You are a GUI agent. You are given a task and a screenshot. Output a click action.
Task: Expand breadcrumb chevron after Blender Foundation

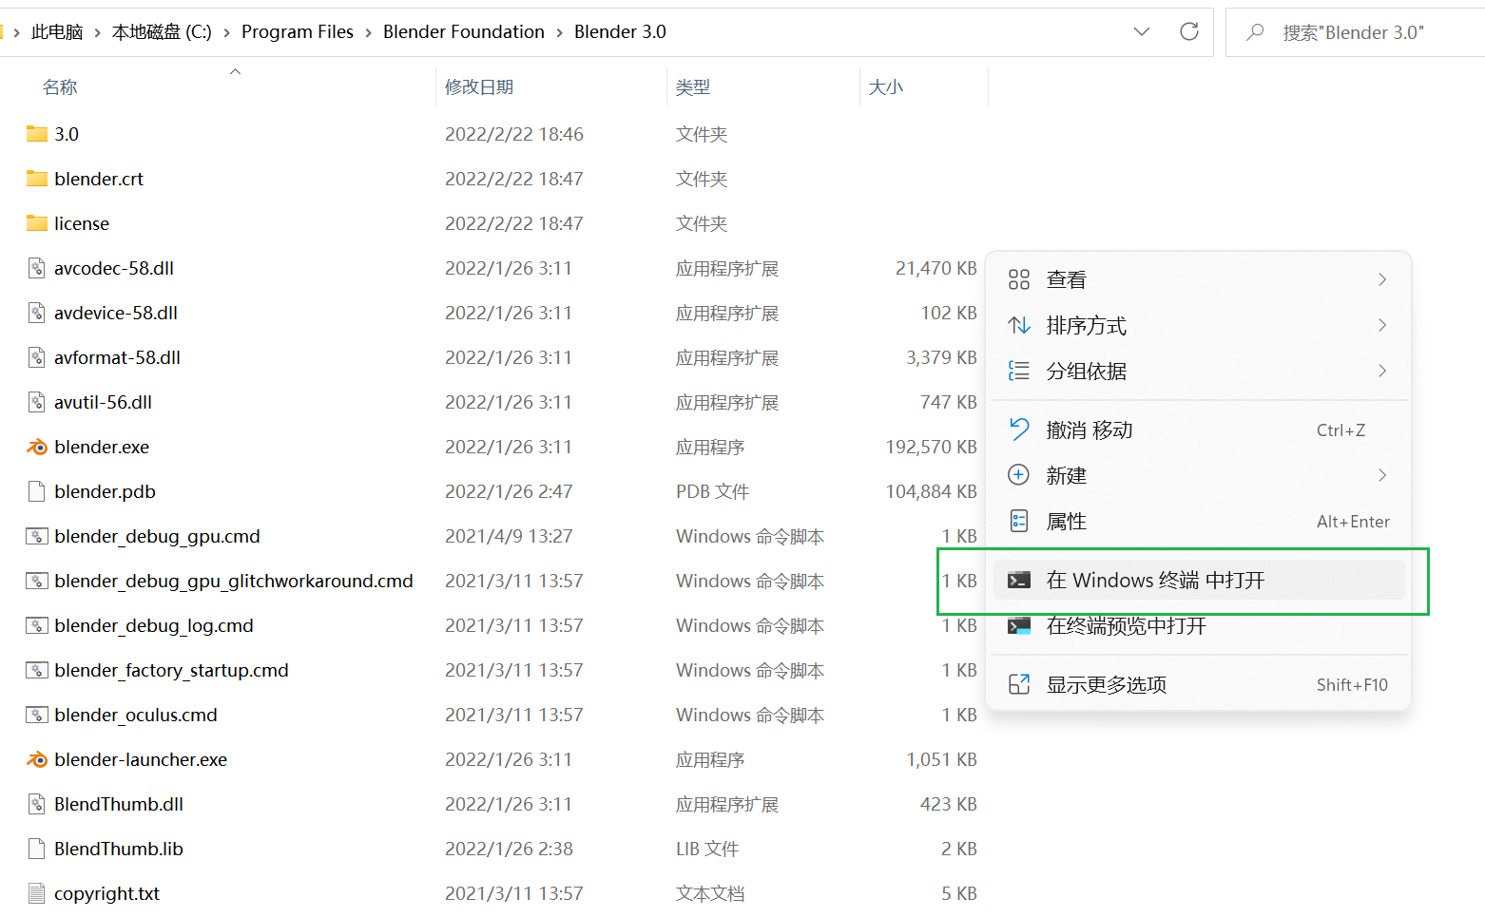coord(559,32)
